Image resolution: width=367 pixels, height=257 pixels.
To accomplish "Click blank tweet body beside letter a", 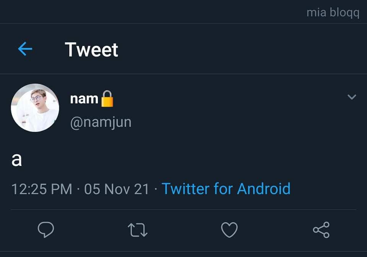I will pyautogui.click(x=187, y=159).
